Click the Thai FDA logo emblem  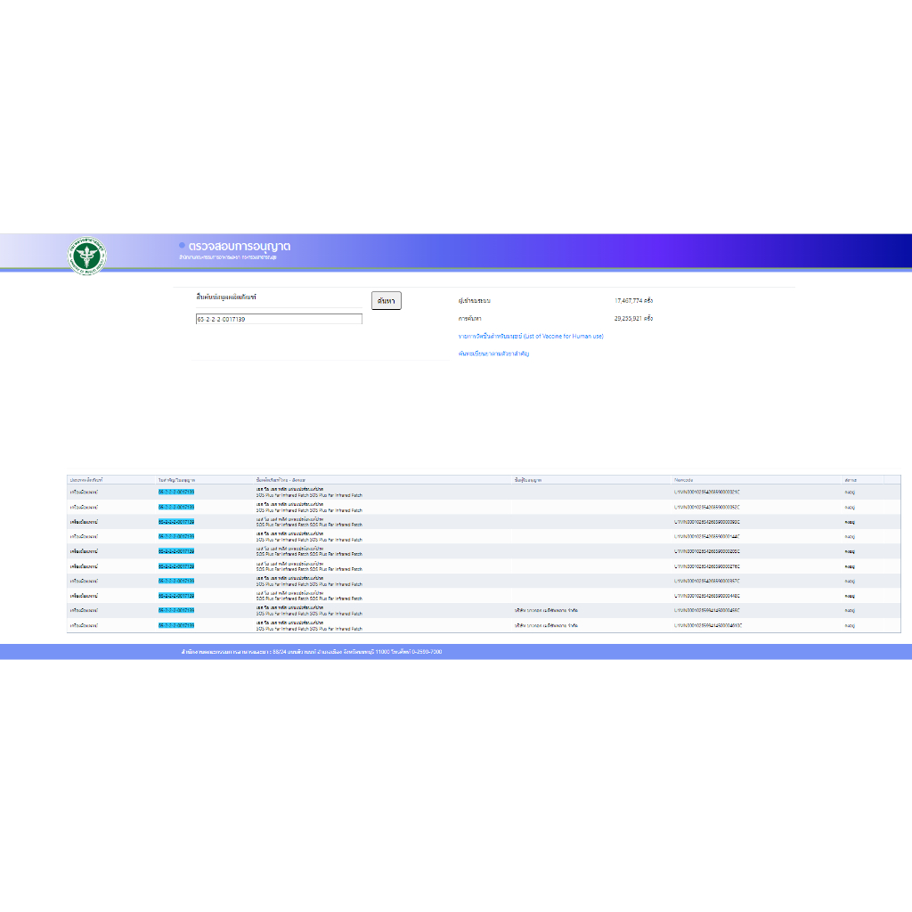pos(86,253)
